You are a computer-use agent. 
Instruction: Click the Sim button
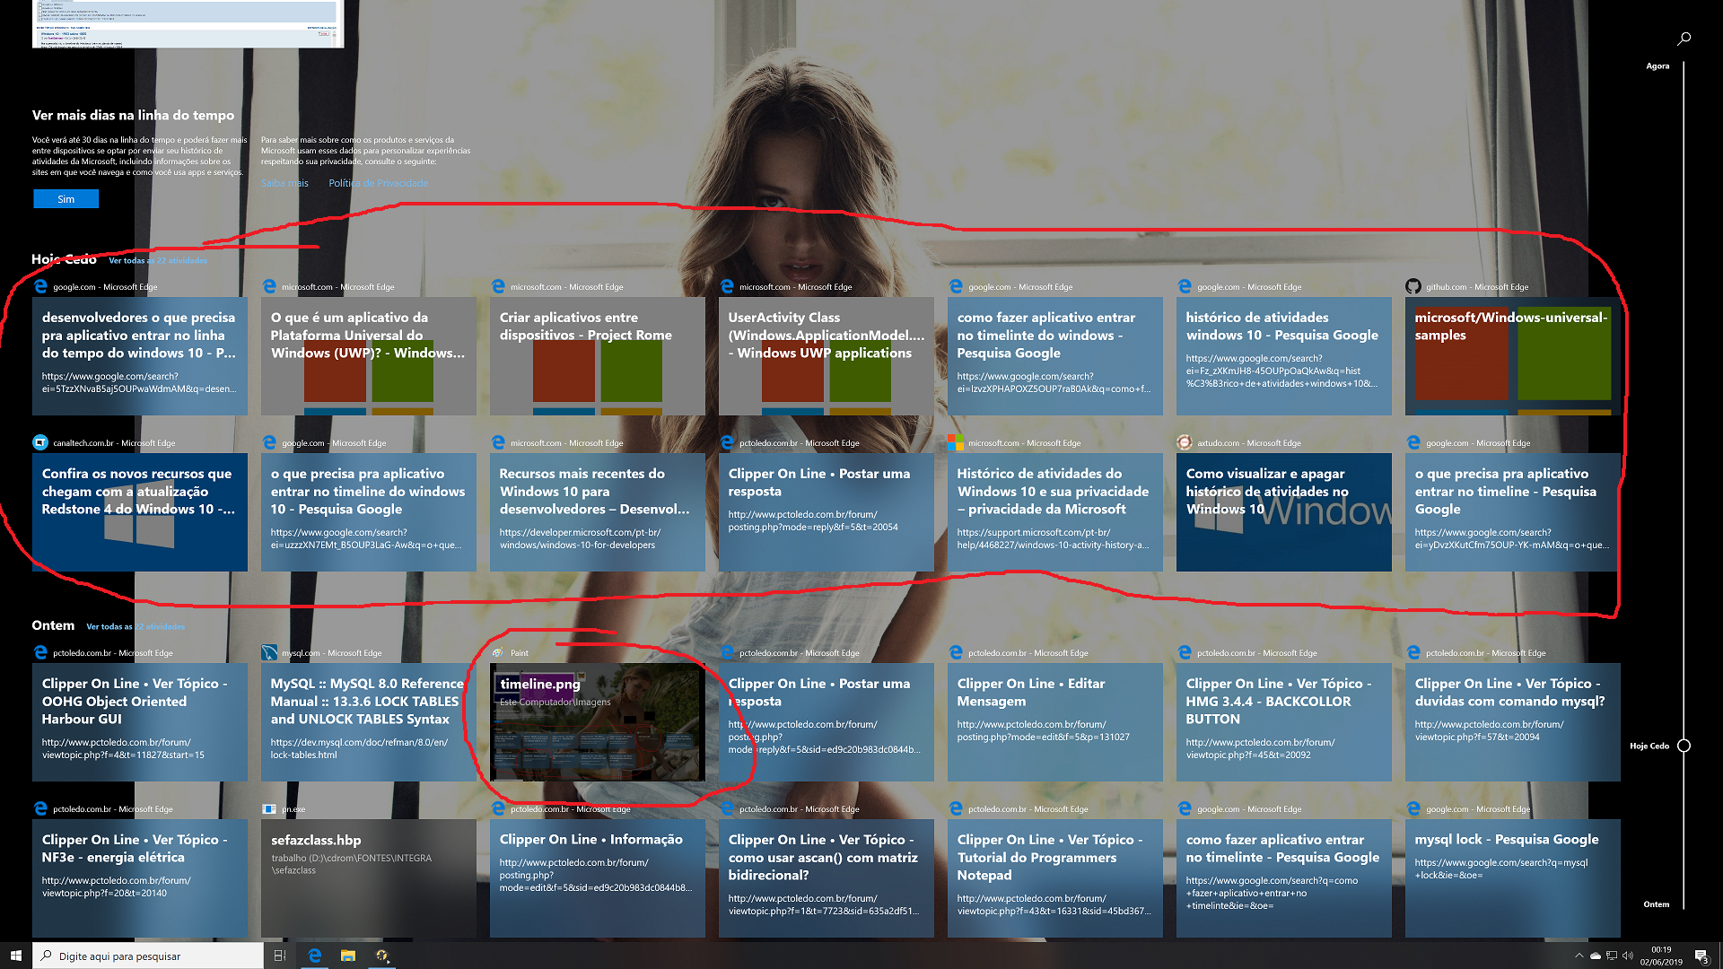[66, 199]
